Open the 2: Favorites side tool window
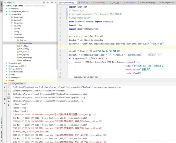 [1, 136]
